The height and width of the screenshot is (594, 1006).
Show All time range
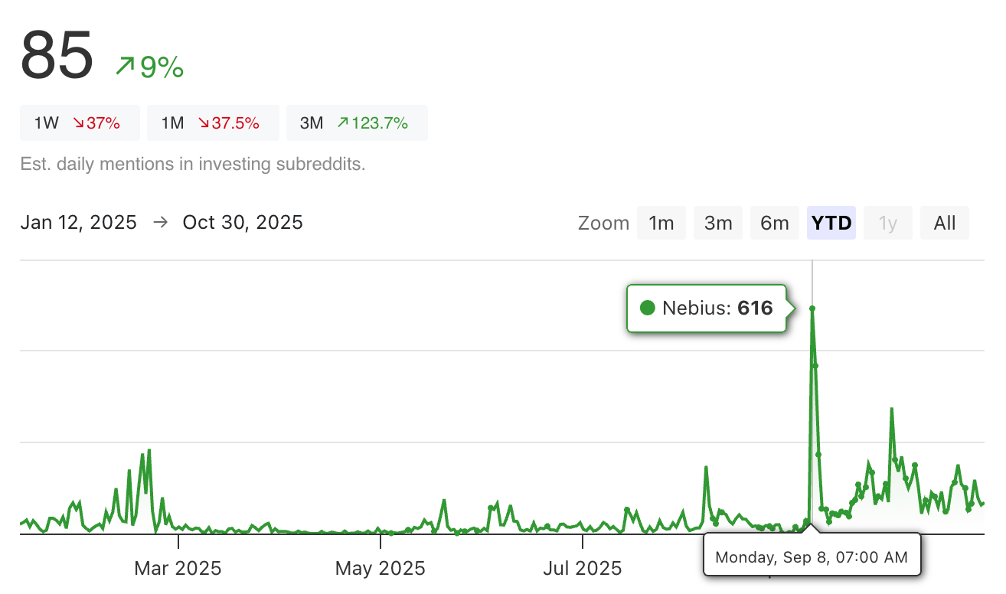(x=945, y=223)
